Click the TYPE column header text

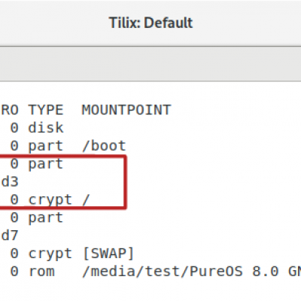click(x=46, y=110)
